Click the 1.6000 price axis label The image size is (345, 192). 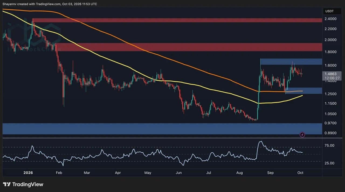(330, 66)
